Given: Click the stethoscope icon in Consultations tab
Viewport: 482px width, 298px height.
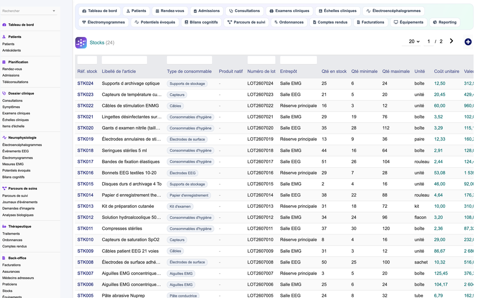Looking at the screenshot, I should (x=231, y=11).
